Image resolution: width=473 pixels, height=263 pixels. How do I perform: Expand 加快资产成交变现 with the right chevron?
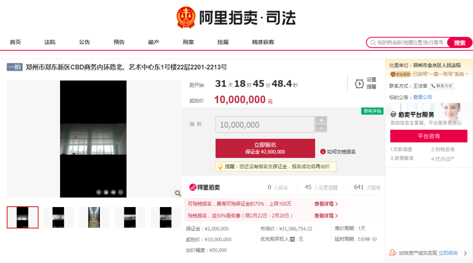[x=466, y=253]
